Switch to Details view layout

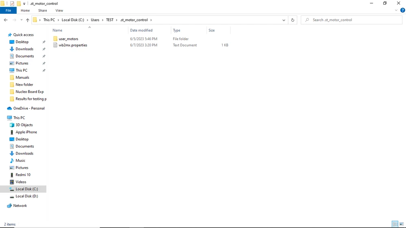point(395,224)
